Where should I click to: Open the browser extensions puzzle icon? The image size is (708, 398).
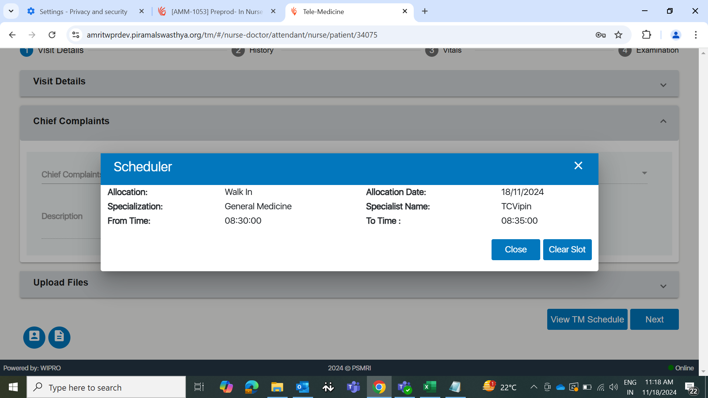click(x=646, y=35)
